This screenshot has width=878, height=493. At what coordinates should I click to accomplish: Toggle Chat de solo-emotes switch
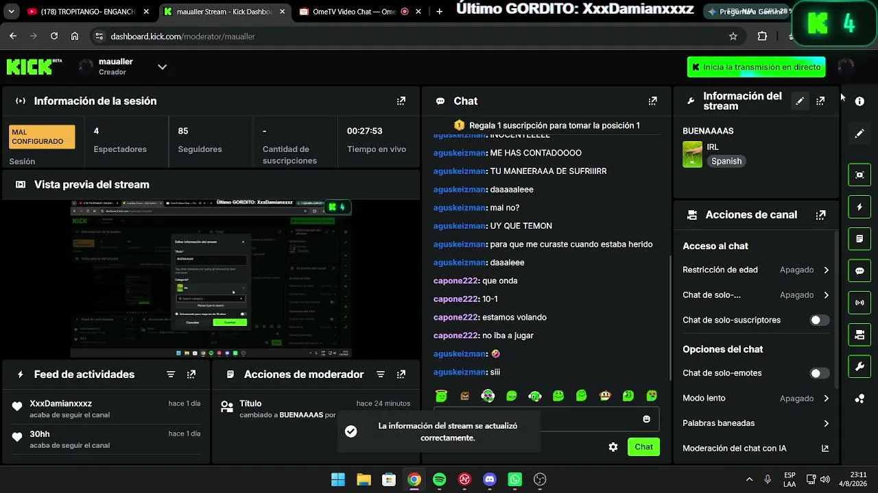(820, 373)
